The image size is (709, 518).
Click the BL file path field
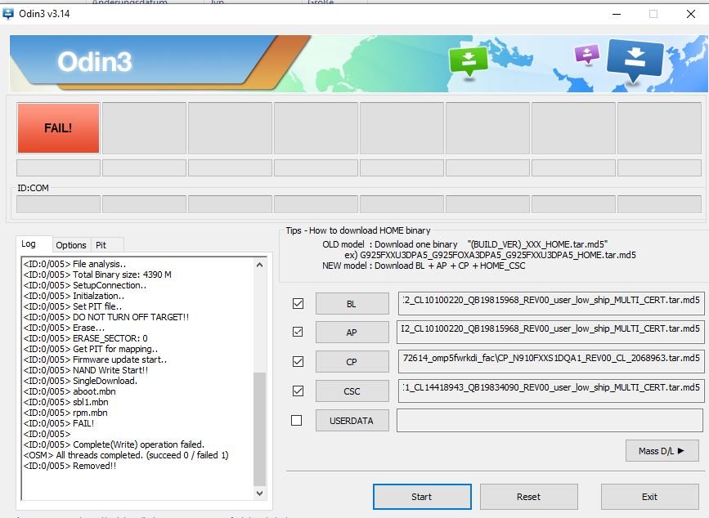(550, 303)
